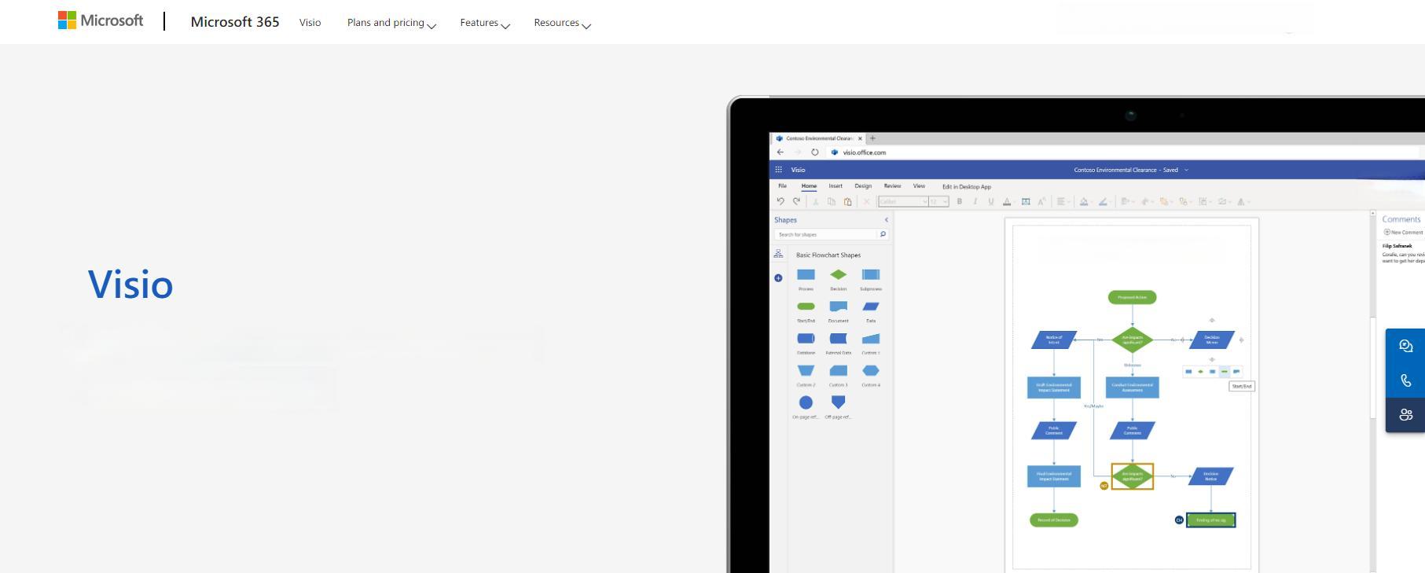
Task: Open the chat with sales floating button
Action: [x=1406, y=346]
